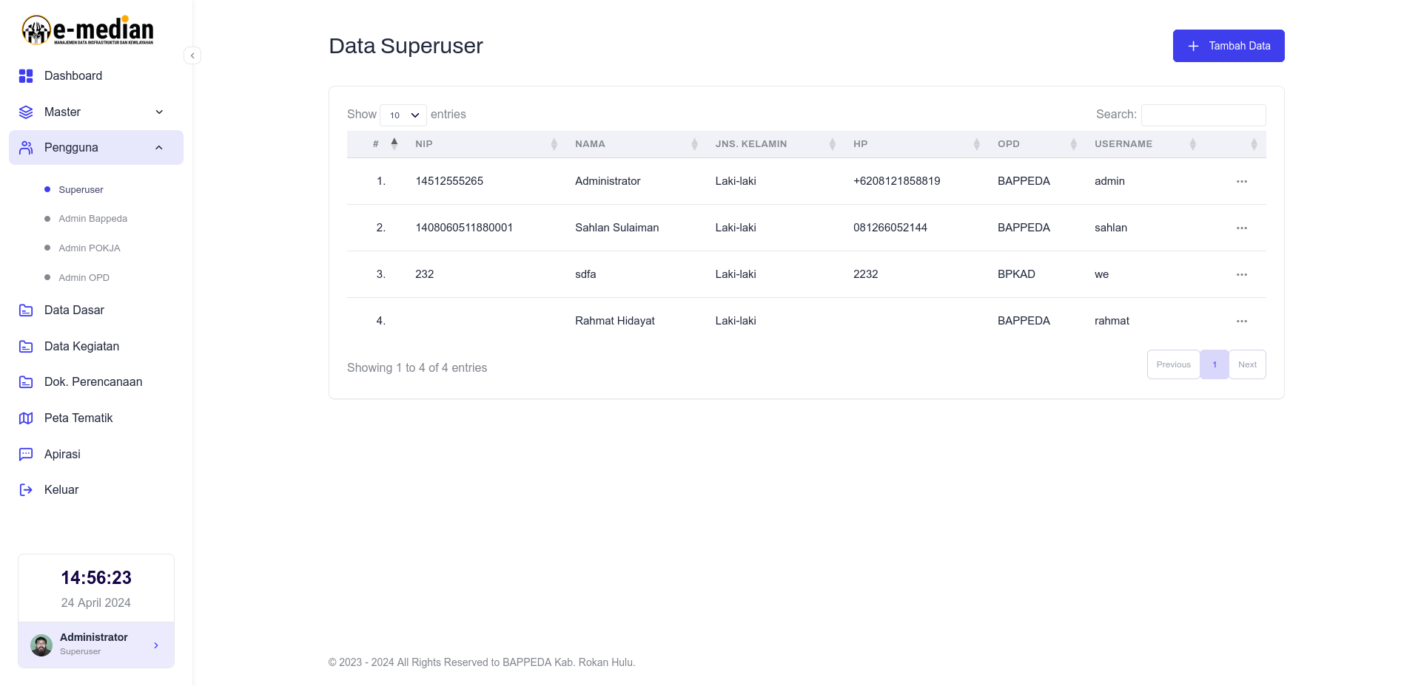Image resolution: width=1421 pixels, height=686 pixels.
Task: Click pagination page 1 button
Action: (1215, 364)
